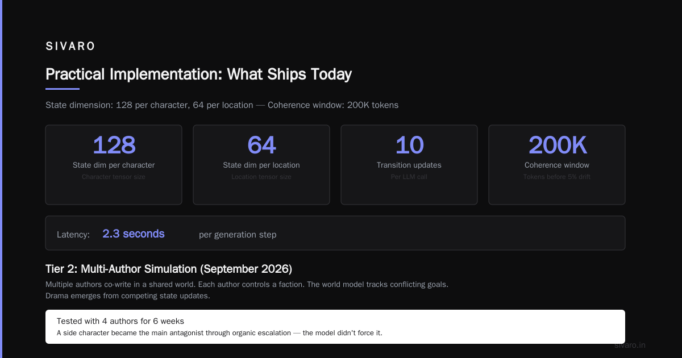Click the 'Multiple authors co-write' paragraph line
This screenshot has width=682, height=358.
247,284
